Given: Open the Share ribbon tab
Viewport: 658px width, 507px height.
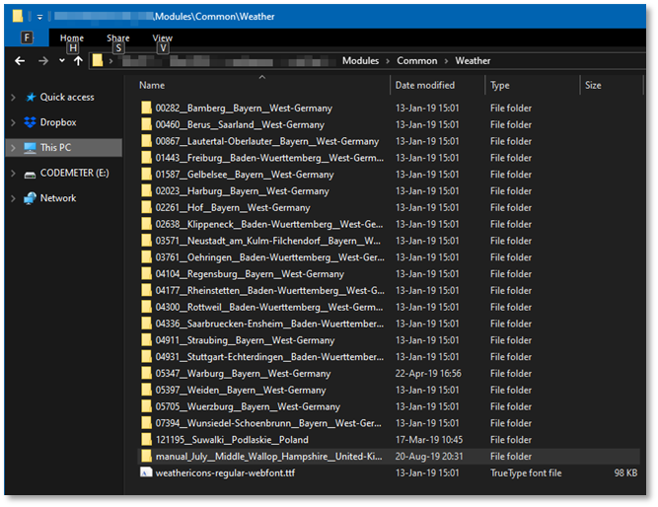Looking at the screenshot, I should pos(117,38).
